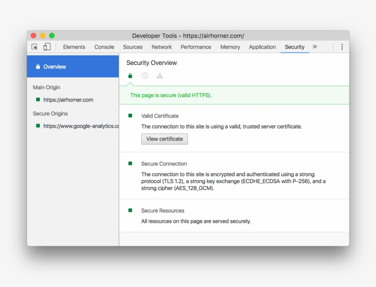Click the warning triangle security icon

coord(160,76)
